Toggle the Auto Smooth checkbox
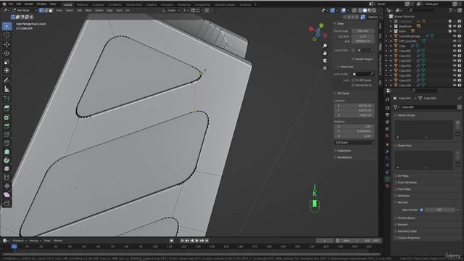 pyautogui.click(x=421, y=210)
